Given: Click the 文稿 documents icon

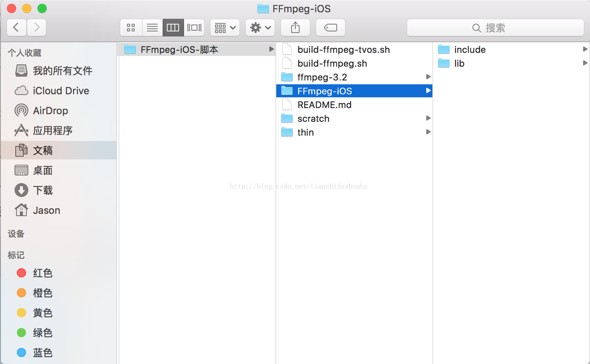Looking at the screenshot, I should point(21,150).
